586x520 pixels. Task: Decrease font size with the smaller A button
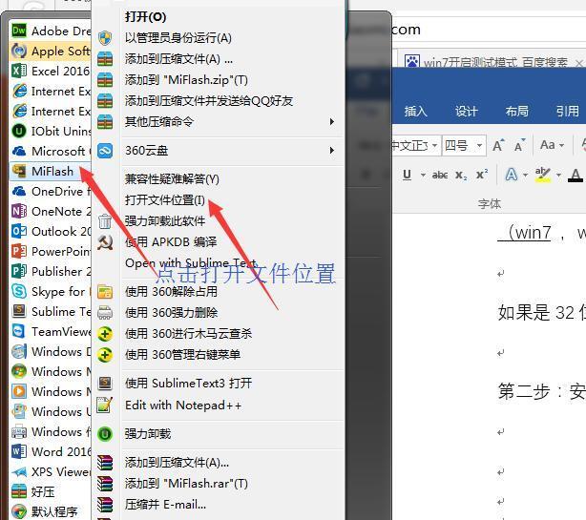(x=519, y=145)
